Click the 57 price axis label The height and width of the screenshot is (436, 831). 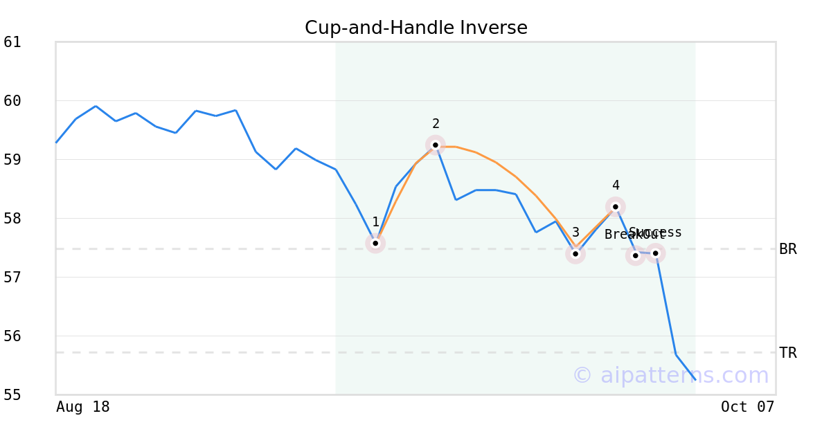[12, 278]
